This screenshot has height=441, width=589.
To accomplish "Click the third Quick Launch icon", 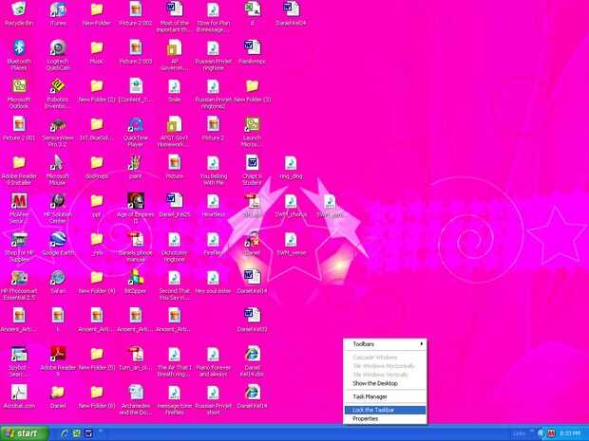I will tap(88, 433).
